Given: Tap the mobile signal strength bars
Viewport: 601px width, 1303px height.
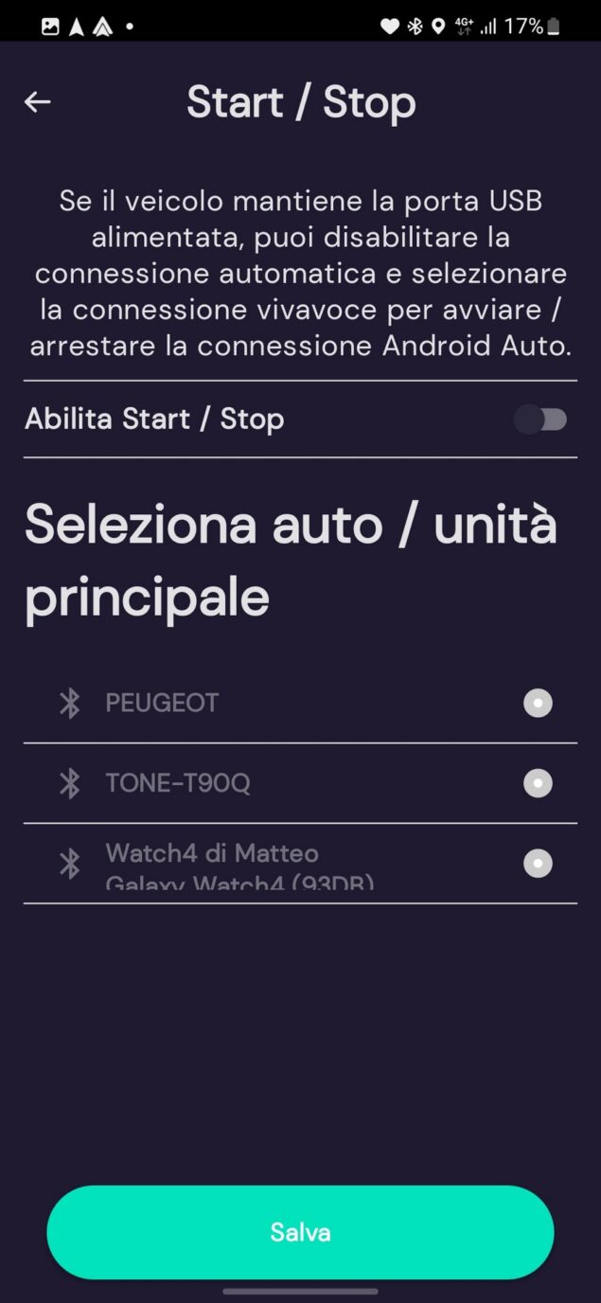Looking at the screenshot, I should 488,27.
